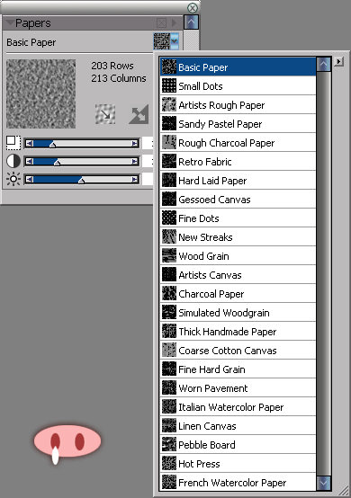The width and height of the screenshot is (351, 498).
Task: Select the Small Dots paper icon
Action: coord(169,86)
